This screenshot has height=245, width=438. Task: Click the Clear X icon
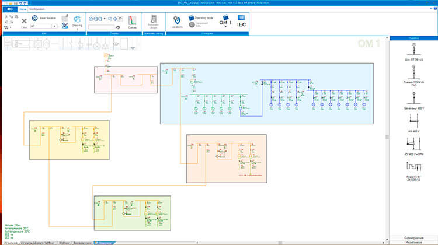click(x=24, y=21)
